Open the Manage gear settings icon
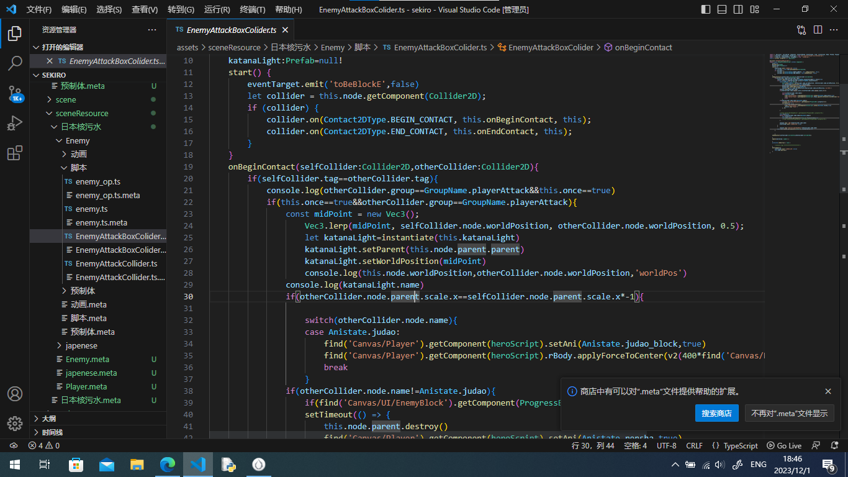 click(15, 423)
